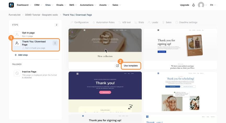
Task: Click the Upgrade link
Action: tap(184, 5)
